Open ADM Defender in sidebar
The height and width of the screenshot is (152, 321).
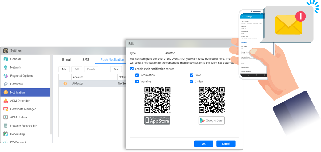pos(20,101)
